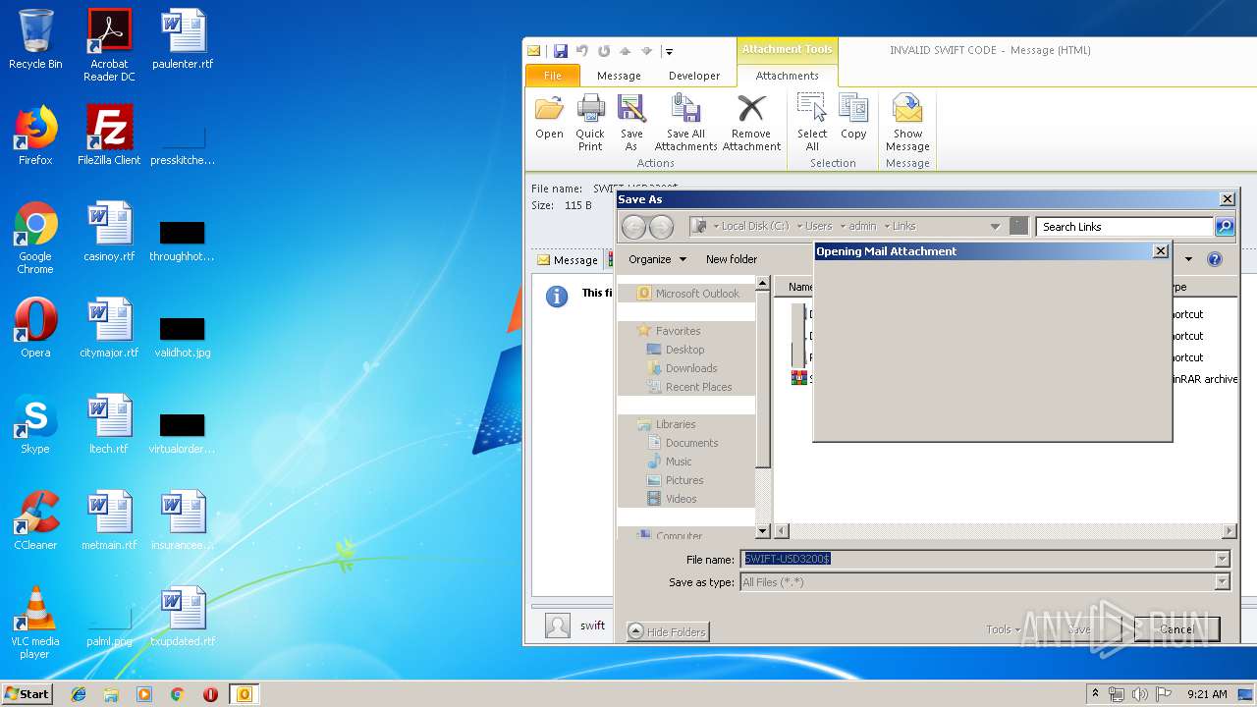Viewport: 1257px width, 707px height.
Task: Click the Cancel button in Save As
Action: click(1176, 629)
